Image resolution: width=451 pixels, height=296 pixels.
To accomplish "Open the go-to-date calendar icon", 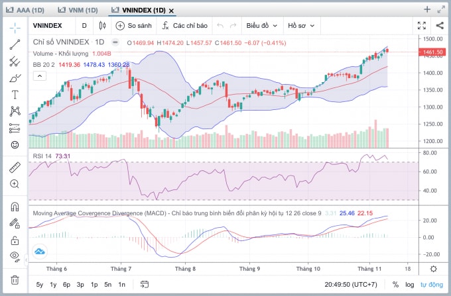I will point(145,285).
